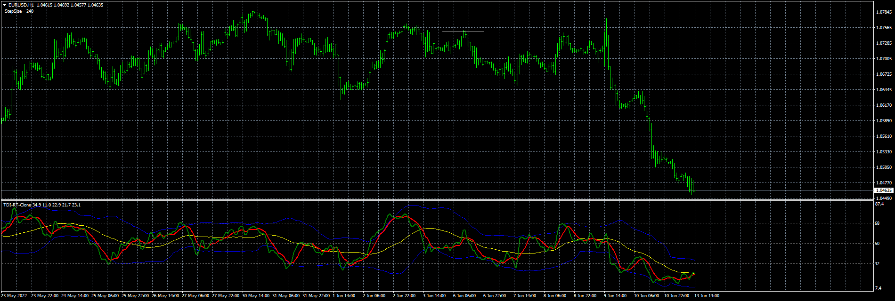The height and width of the screenshot is (301, 895).
Task: Click the EURUSD,H1 chart title text
Action: pos(21,5)
